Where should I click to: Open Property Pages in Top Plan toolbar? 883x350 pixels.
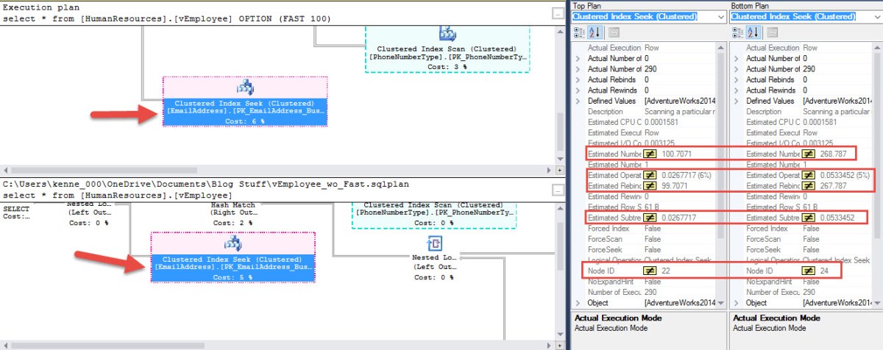614,32
